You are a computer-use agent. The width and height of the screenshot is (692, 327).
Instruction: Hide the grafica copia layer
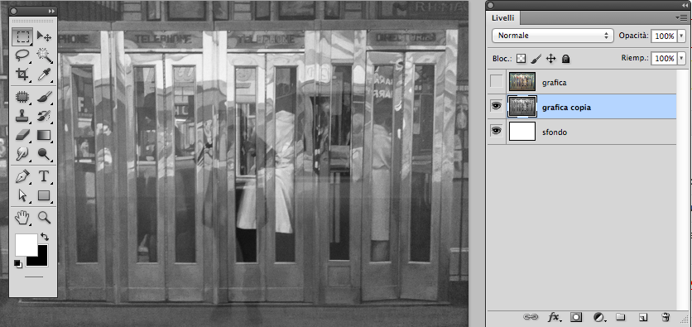tap(497, 106)
